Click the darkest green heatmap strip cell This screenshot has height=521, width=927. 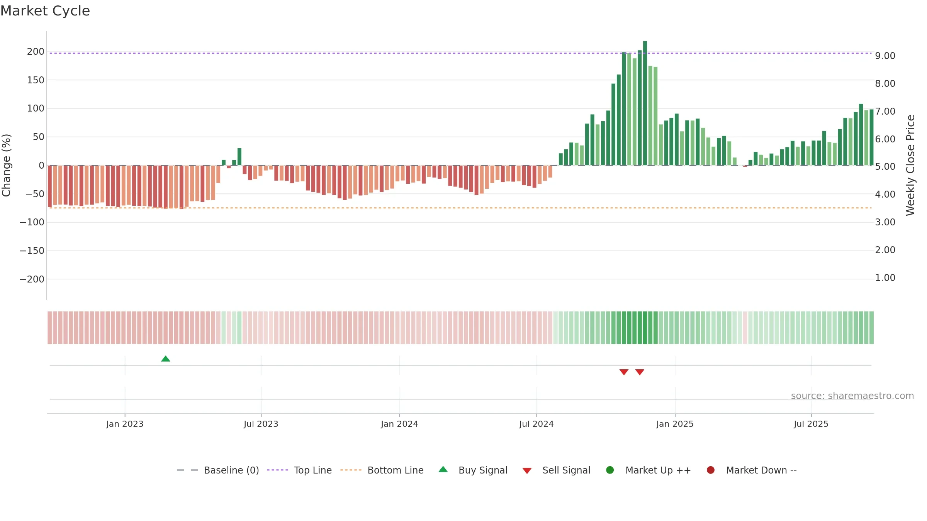(x=645, y=328)
